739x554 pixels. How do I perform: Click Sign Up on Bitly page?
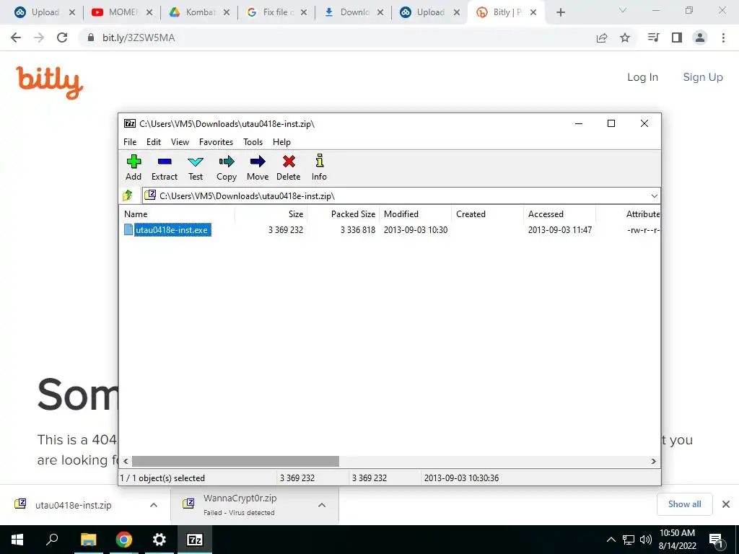703,77
